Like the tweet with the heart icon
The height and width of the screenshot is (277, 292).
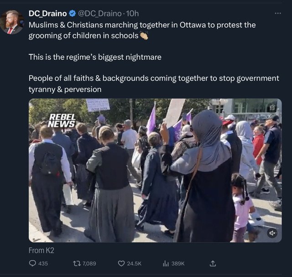pos(121,264)
